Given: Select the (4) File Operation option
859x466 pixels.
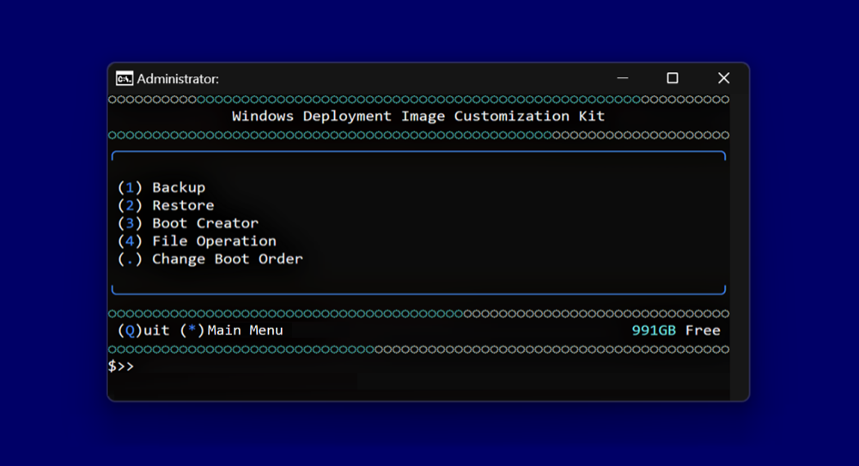Looking at the screenshot, I should click(198, 241).
